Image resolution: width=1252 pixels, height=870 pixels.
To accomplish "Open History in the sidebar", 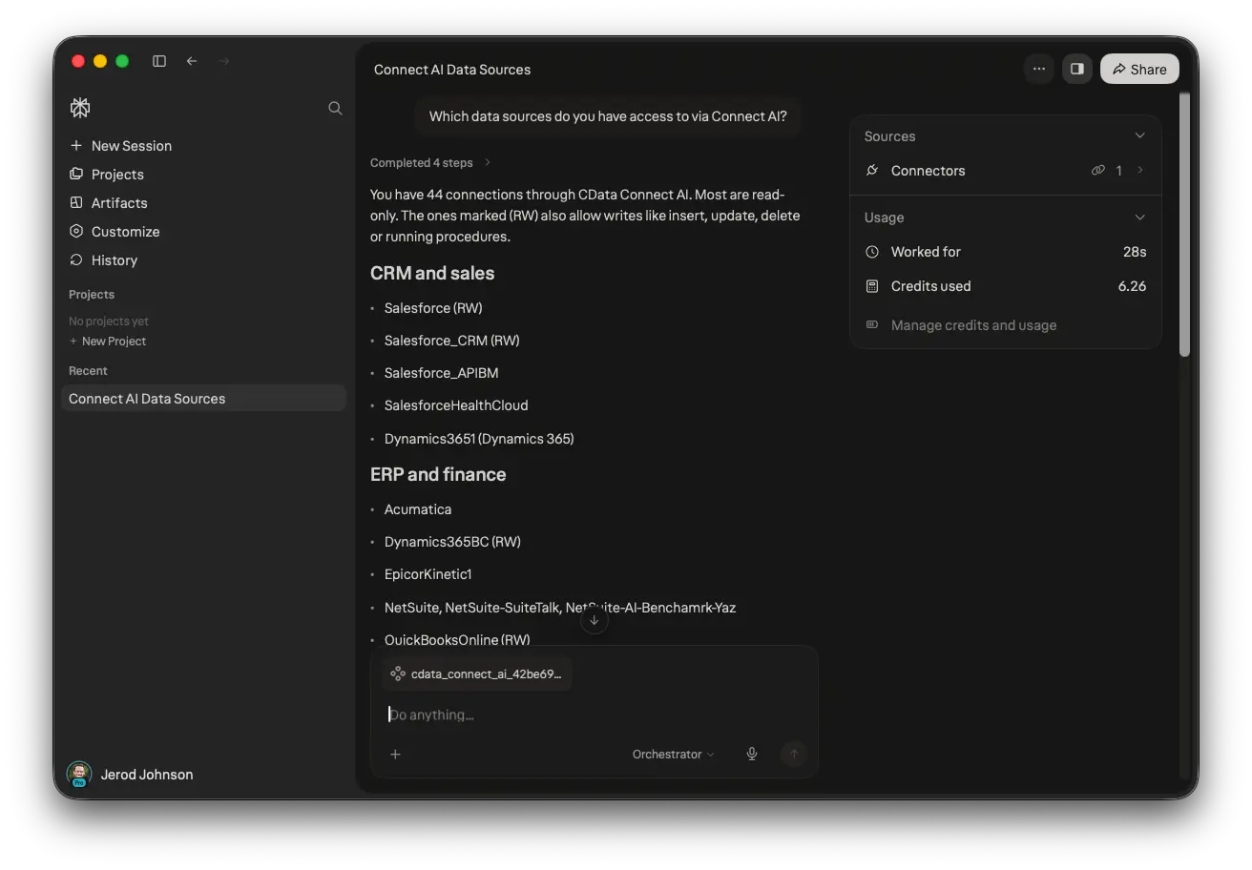I will tap(103, 260).
